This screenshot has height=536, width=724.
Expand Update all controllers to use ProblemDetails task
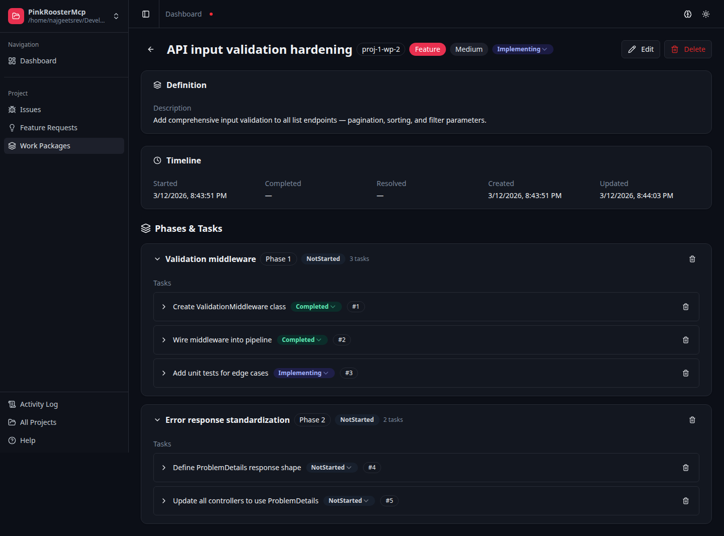164,501
